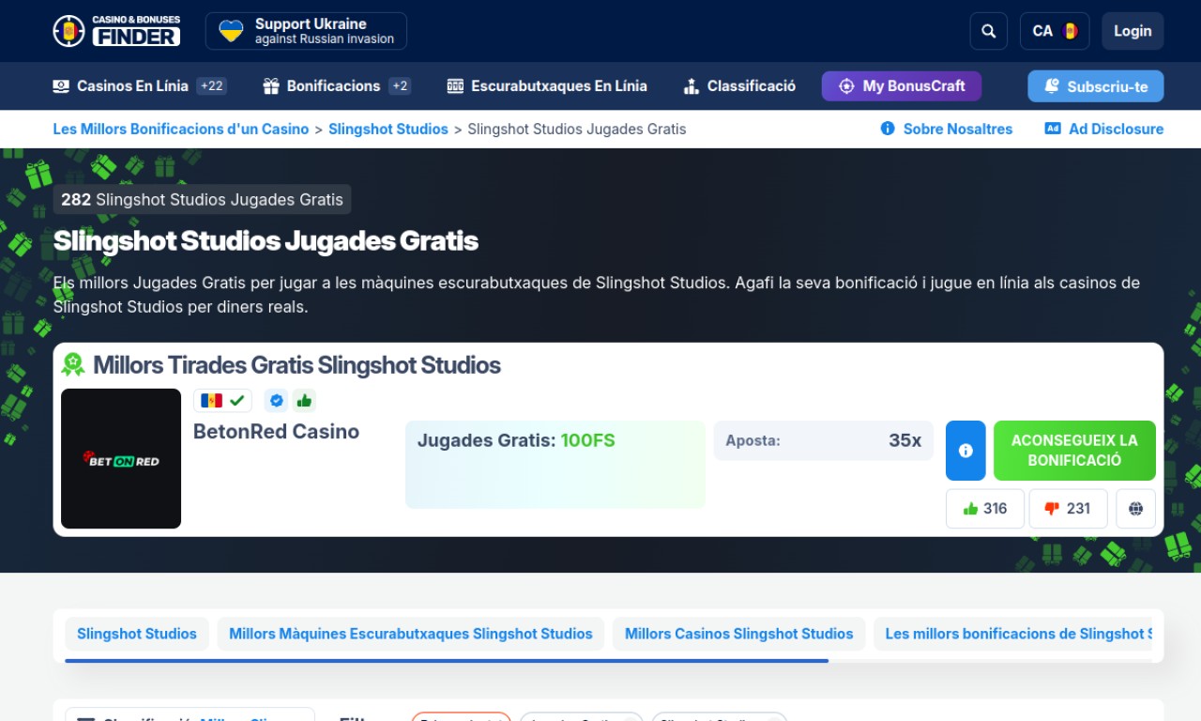The width and height of the screenshot is (1201, 721).
Task: Expand Casinos En Línia menu
Action: click(139, 86)
